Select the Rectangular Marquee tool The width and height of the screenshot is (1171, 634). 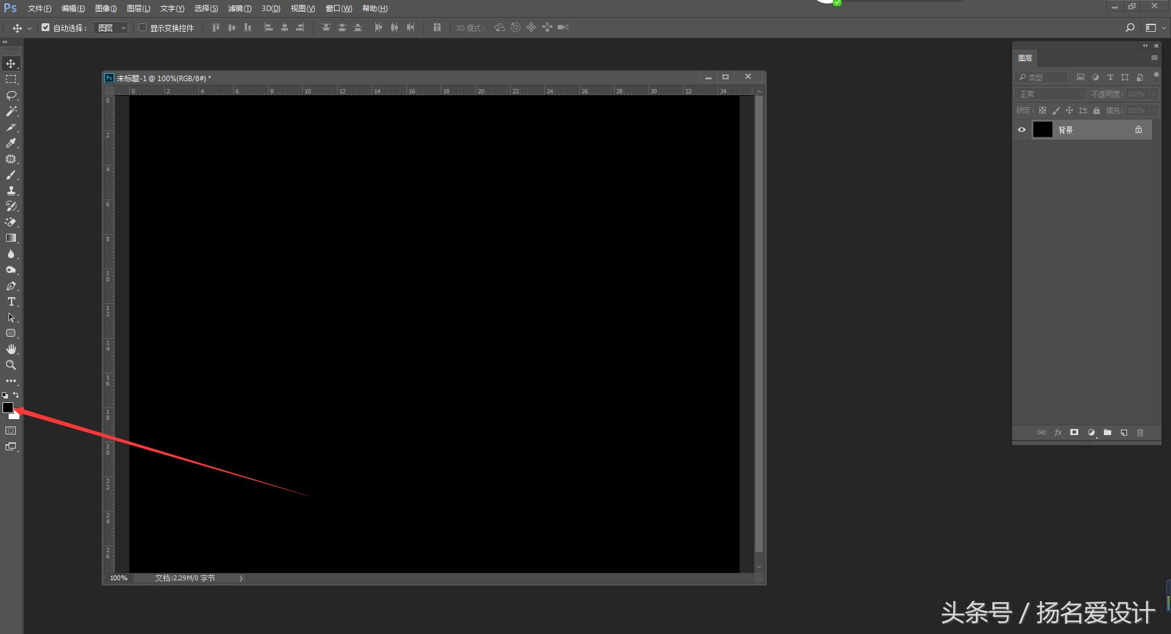pos(11,79)
